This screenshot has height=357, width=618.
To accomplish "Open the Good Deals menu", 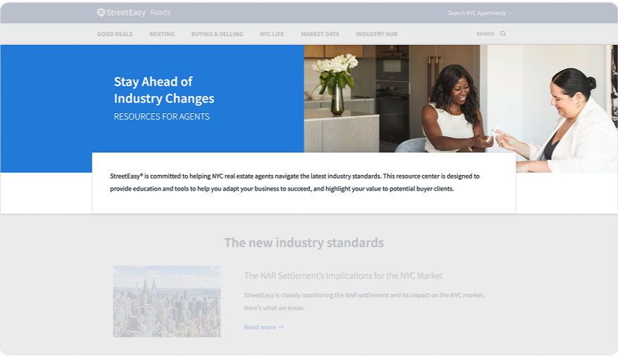I will pos(115,34).
